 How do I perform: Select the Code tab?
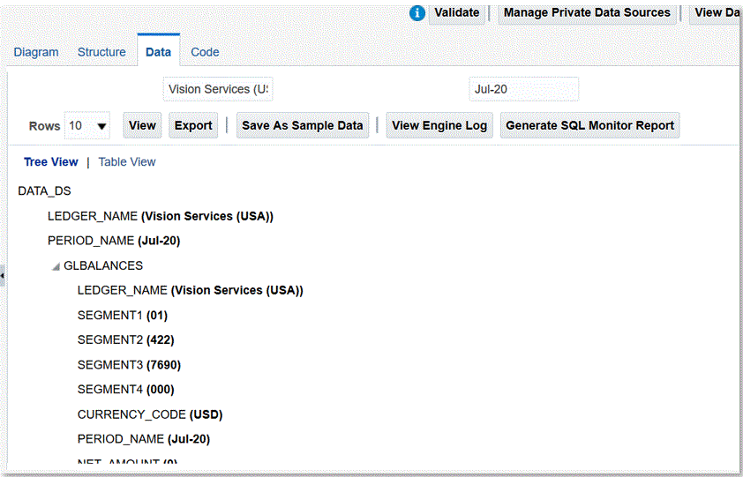(x=205, y=52)
